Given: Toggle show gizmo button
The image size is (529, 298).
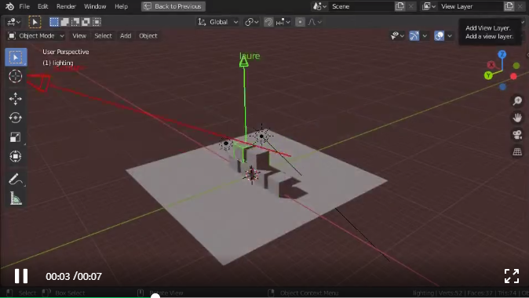Looking at the screenshot, I should tap(414, 36).
